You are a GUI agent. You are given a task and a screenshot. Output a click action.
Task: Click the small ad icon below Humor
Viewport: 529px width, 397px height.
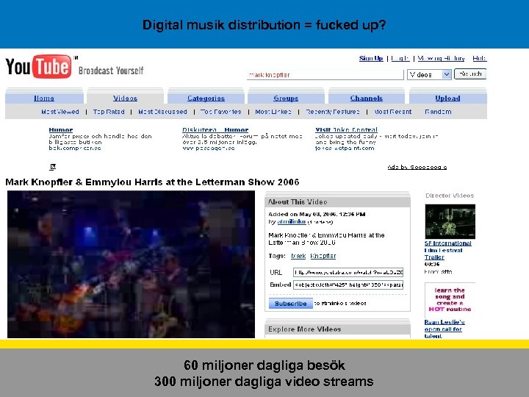coord(53,166)
